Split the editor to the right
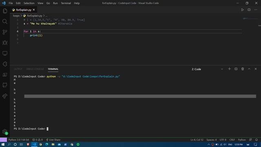 pyautogui.click(x=249, y=10)
